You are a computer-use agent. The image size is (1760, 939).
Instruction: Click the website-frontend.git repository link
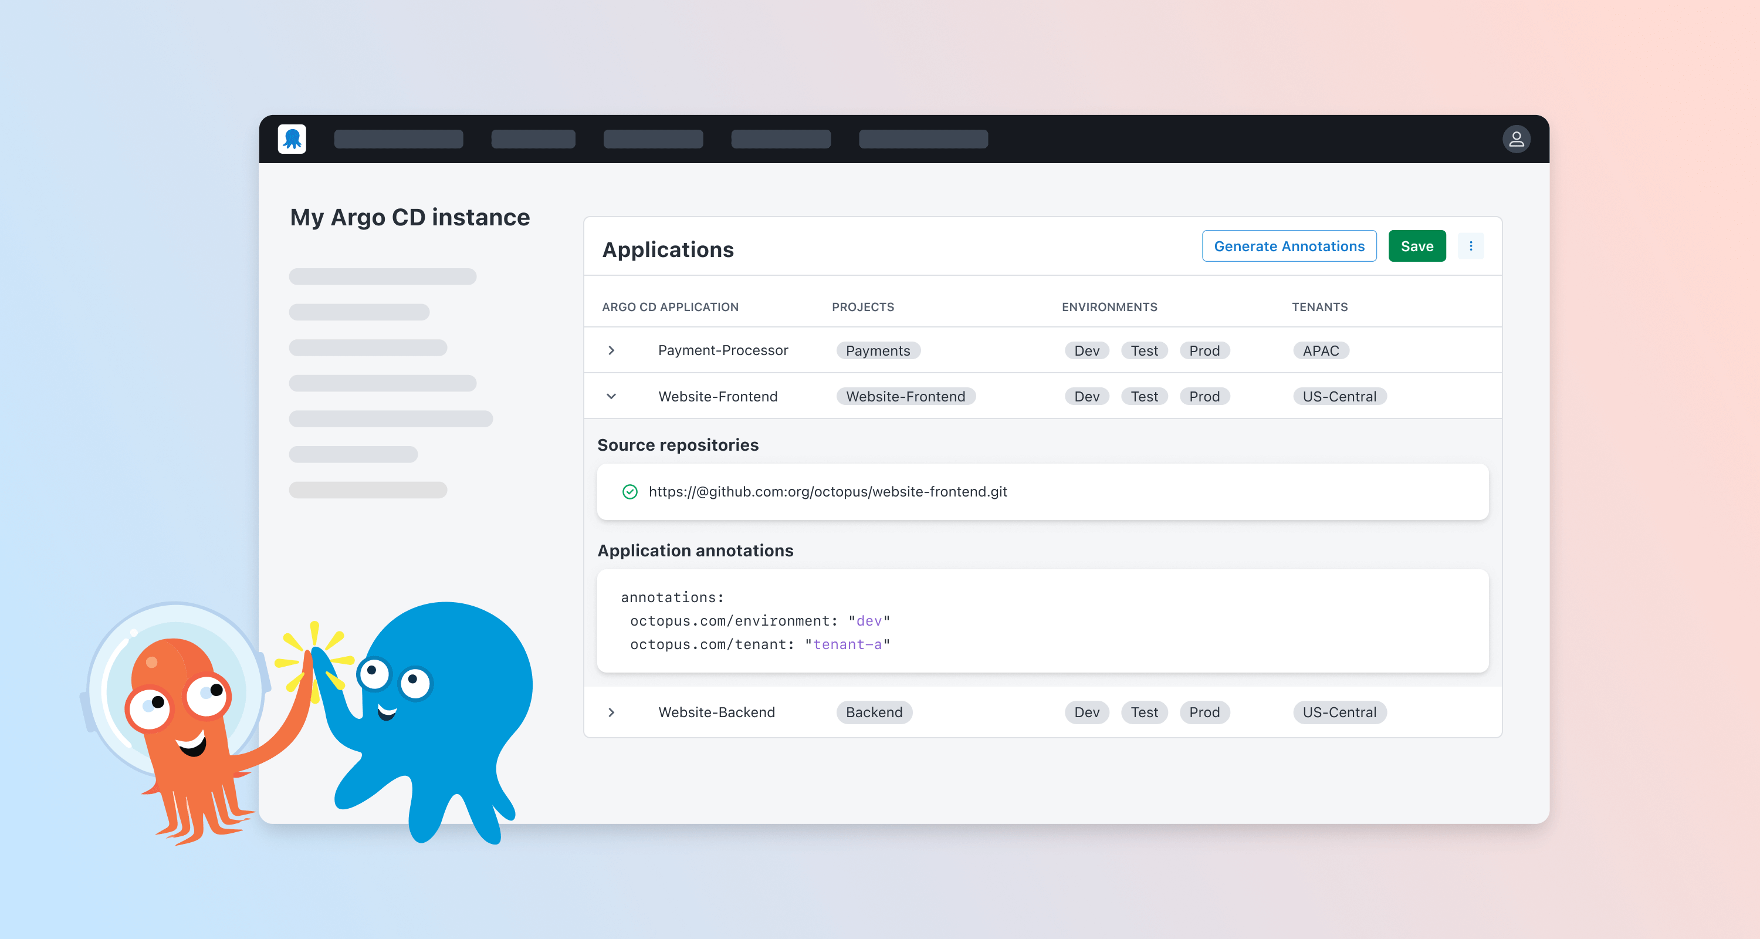(828, 491)
